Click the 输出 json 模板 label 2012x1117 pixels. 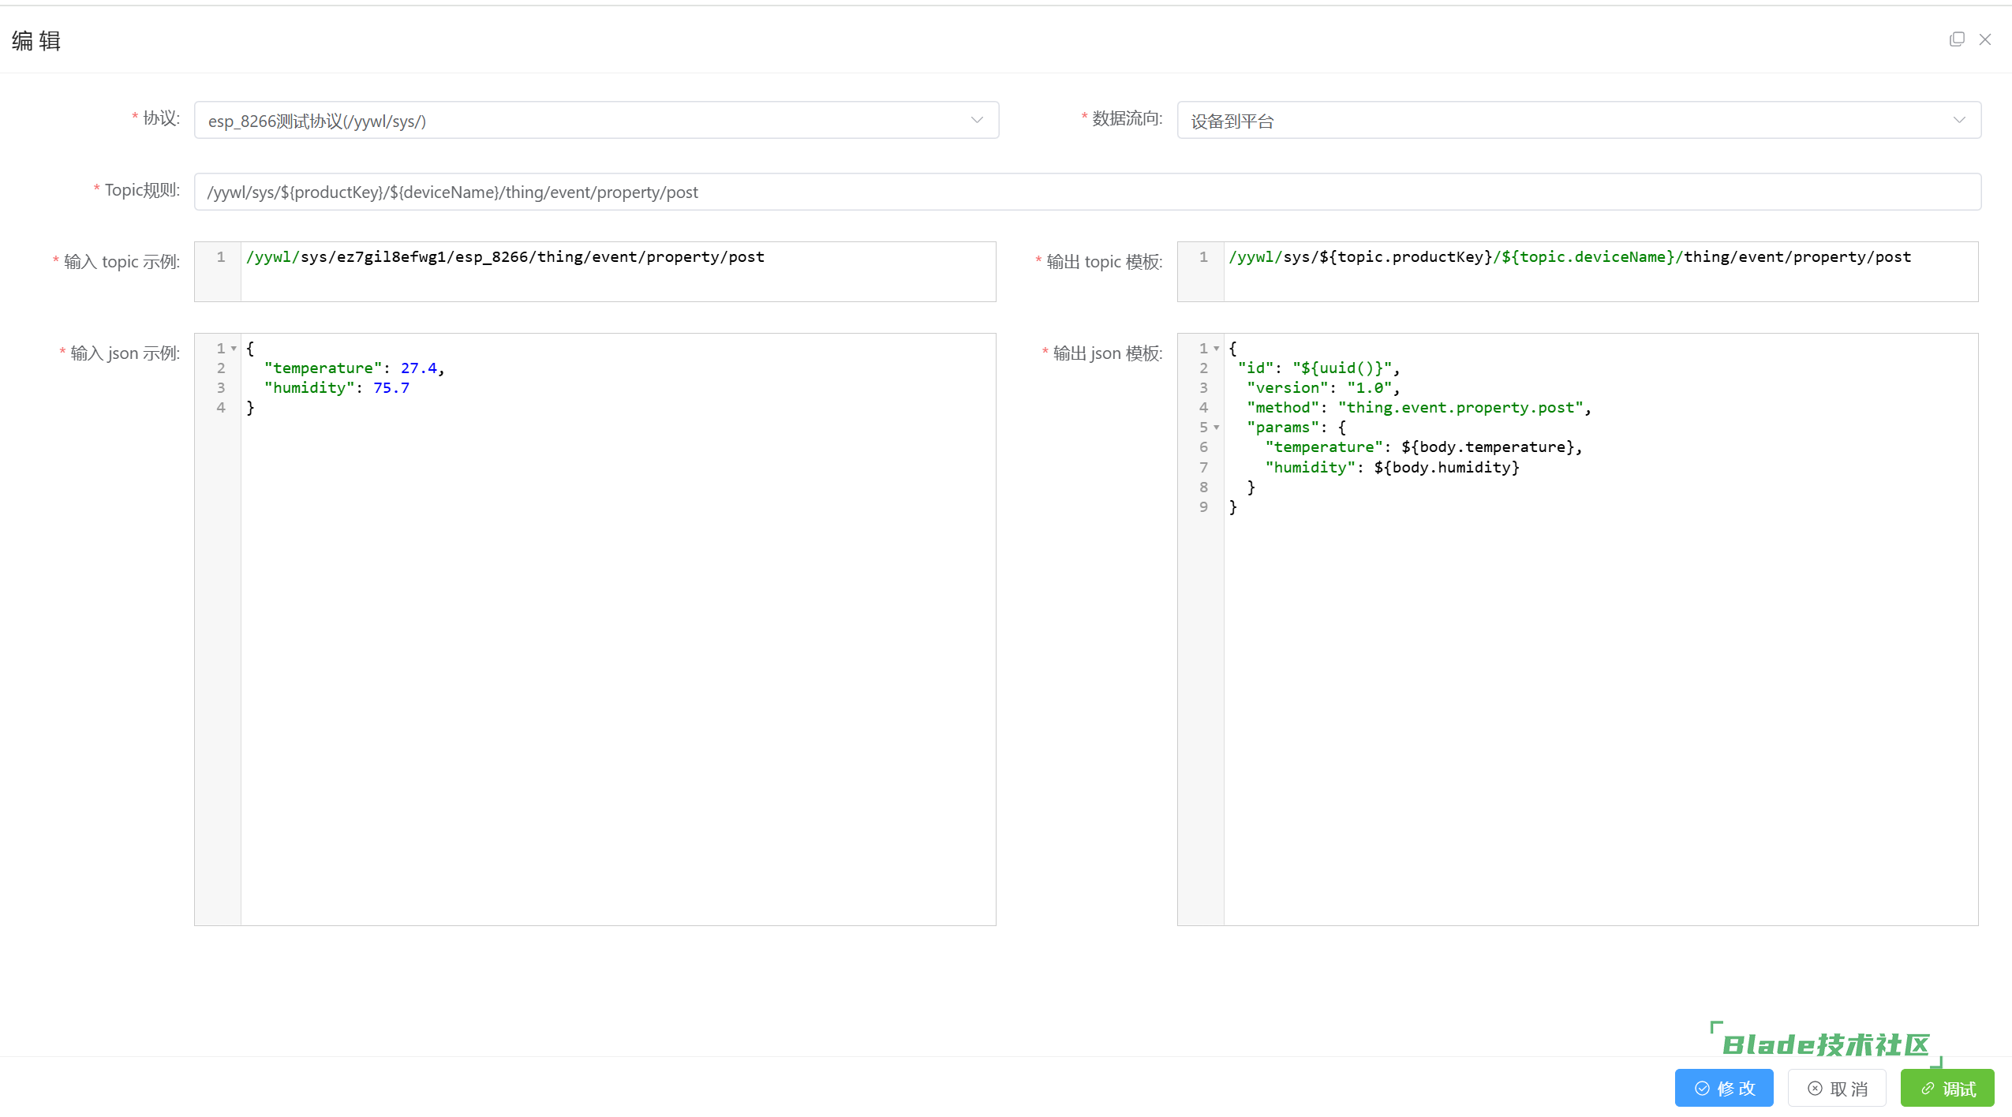point(1108,353)
